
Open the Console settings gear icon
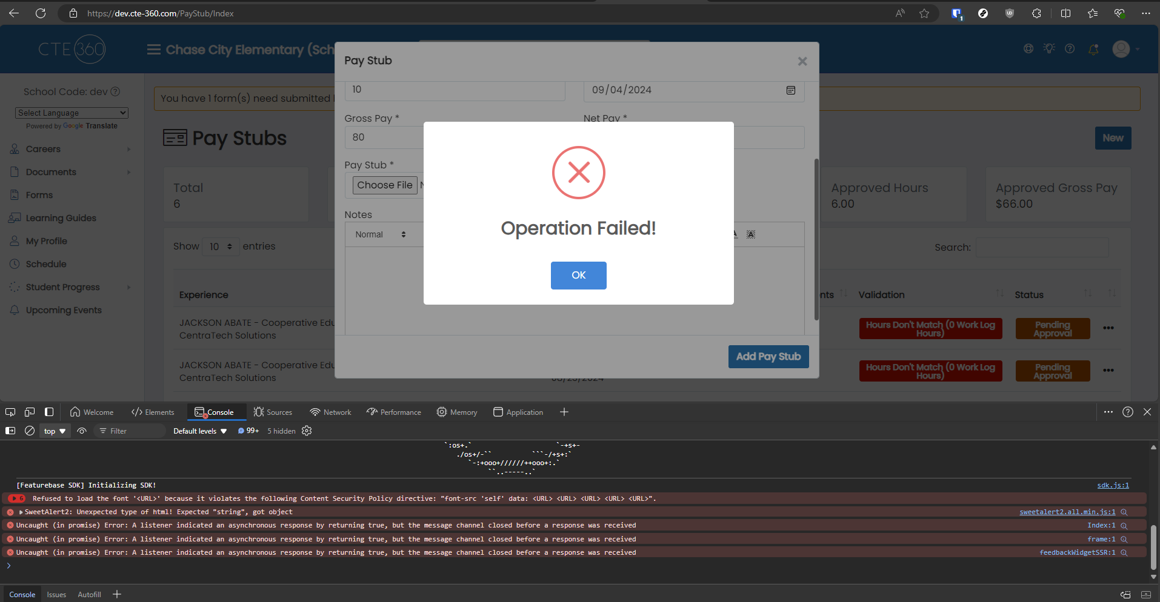(306, 431)
